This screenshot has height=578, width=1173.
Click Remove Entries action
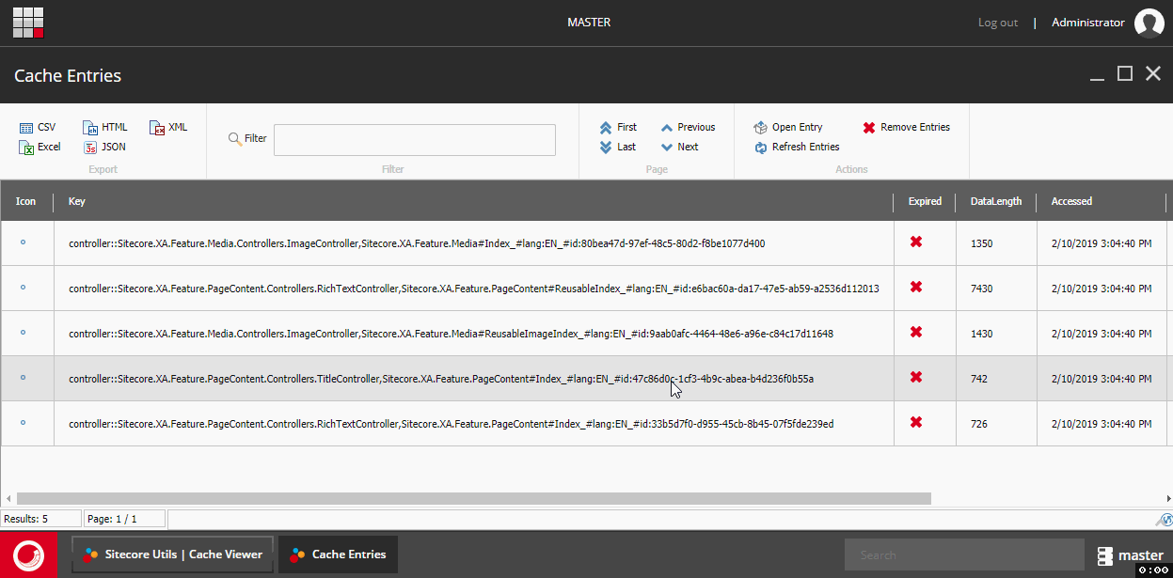907,127
